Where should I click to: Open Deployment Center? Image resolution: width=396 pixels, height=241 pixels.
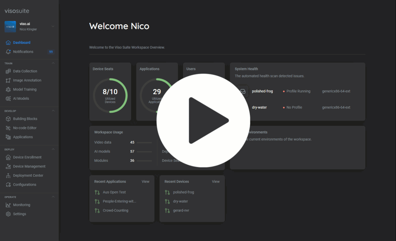tap(28, 175)
